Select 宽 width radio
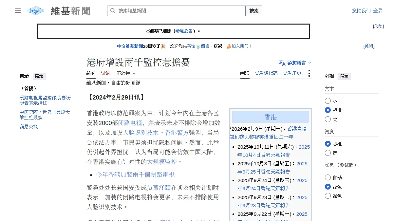Viewport: 393px width, 221px height. coord(328,153)
